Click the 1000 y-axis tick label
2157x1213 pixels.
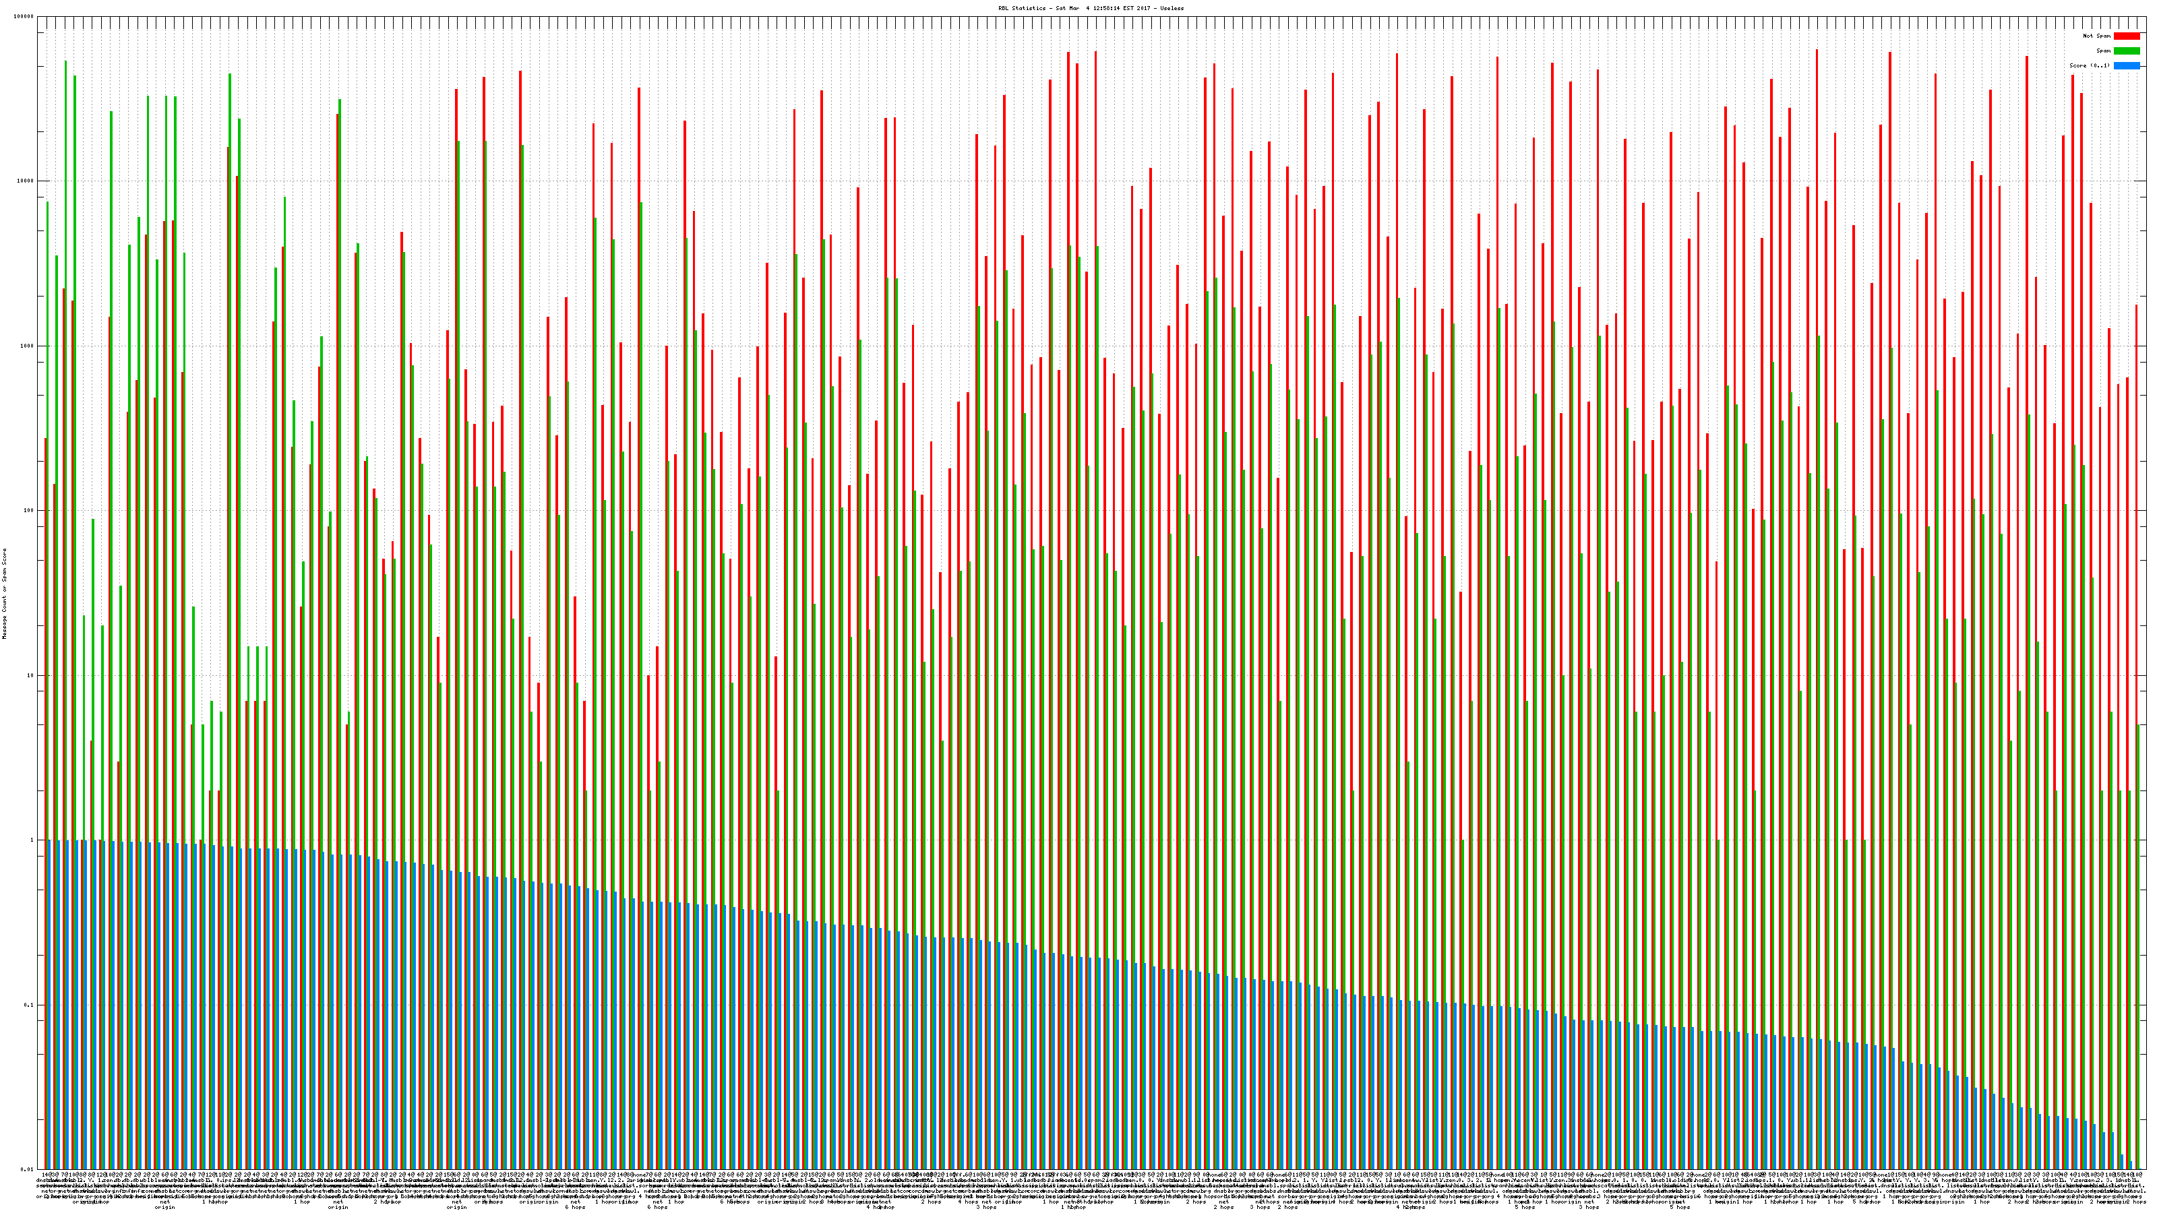pos(28,346)
